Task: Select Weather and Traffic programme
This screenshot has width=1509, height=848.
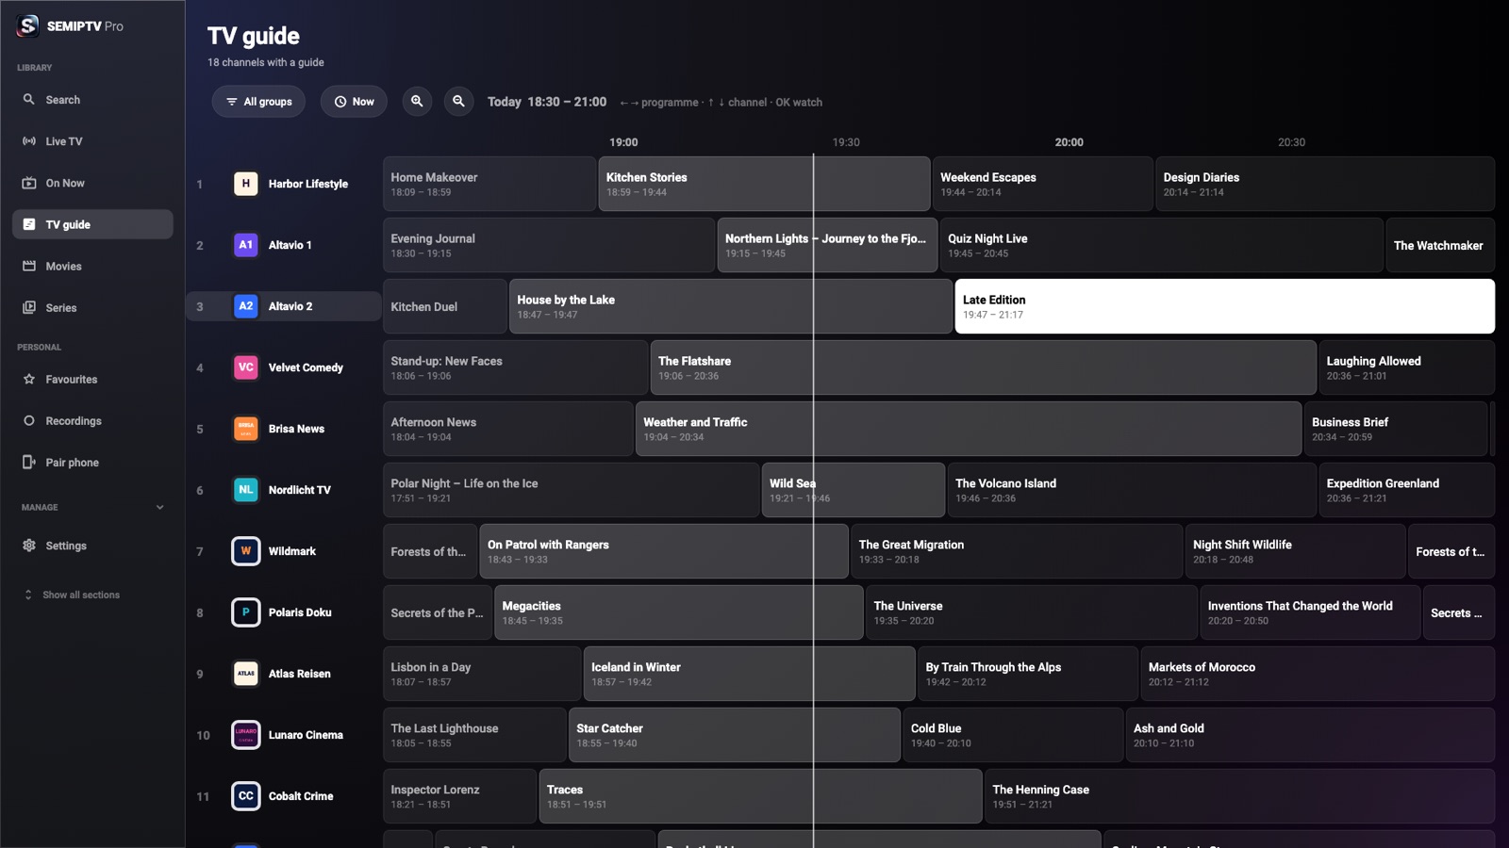Action: point(969,429)
